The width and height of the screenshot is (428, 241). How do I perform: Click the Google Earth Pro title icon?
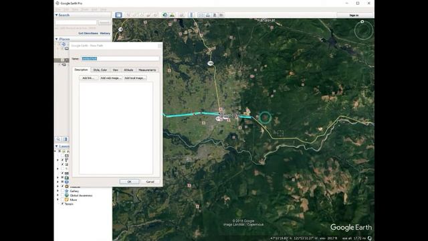click(x=58, y=3)
